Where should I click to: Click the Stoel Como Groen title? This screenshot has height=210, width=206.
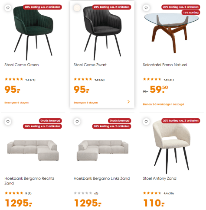click(22, 65)
